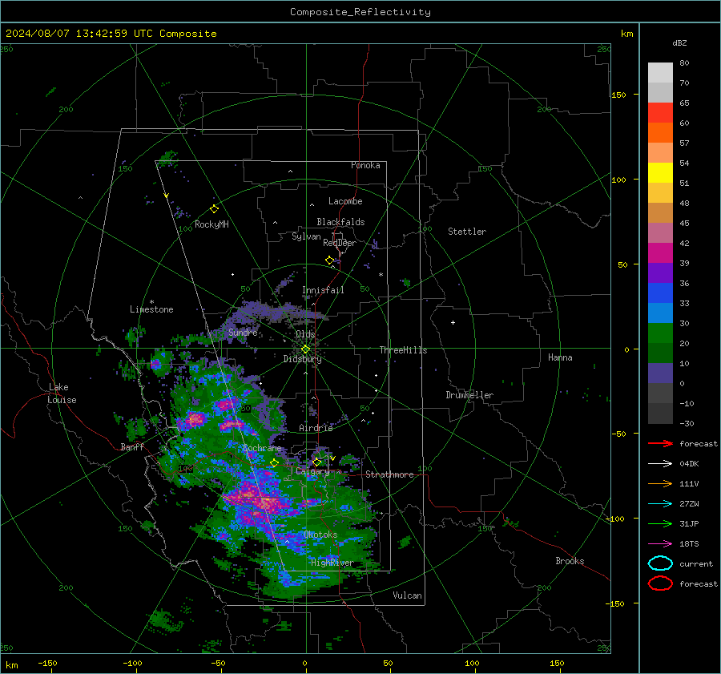Click the dBZ legend heading
Viewport: 721px width, 674px height.
(679, 43)
